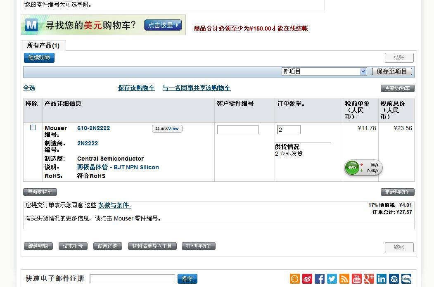434x287 pixels.
Task: Click the ¥23.56 pre-tax total
Action: pos(403,128)
